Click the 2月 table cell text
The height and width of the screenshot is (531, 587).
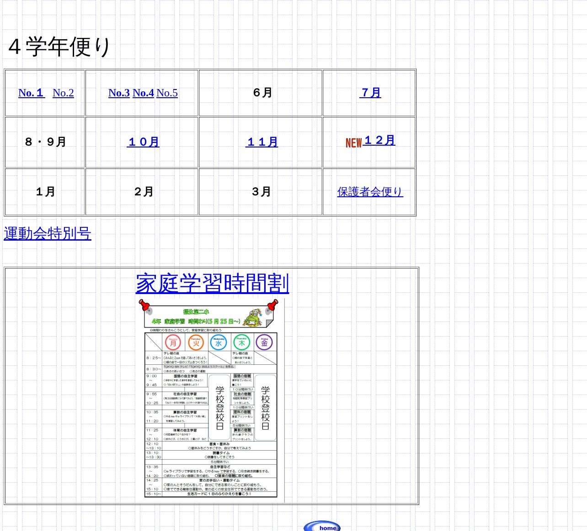[144, 192]
